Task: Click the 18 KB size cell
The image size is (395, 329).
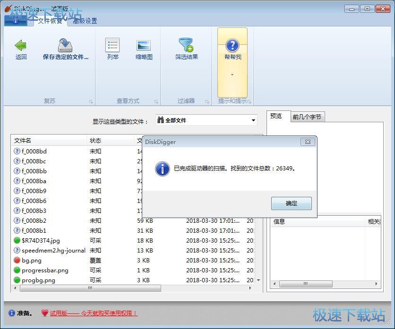Action: pos(145,241)
